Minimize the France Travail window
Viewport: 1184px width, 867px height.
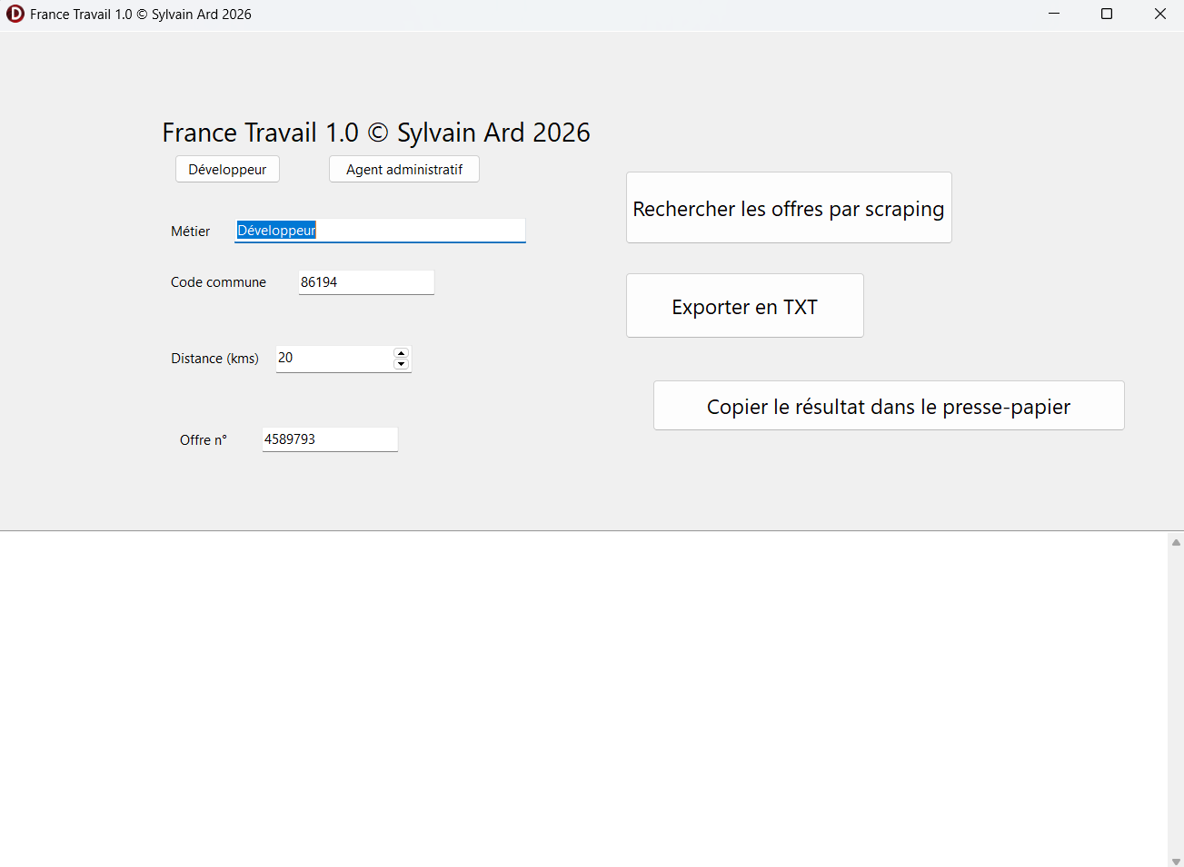[1054, 14]
